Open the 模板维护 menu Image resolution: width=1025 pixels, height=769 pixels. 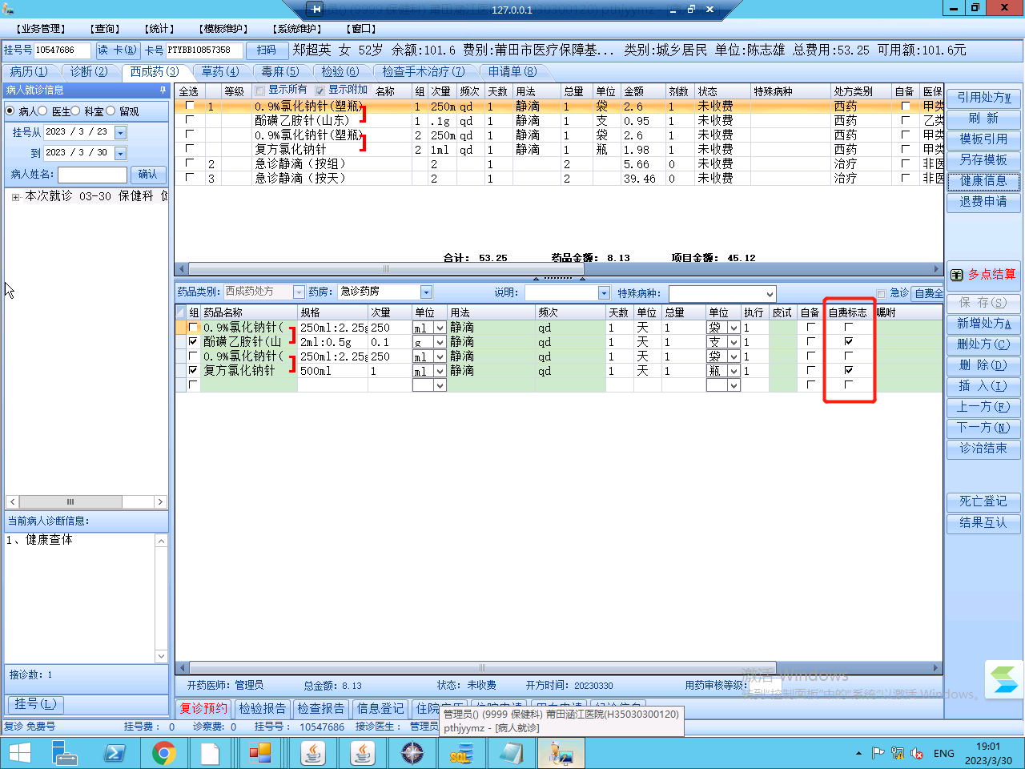(x=223, y=29)
